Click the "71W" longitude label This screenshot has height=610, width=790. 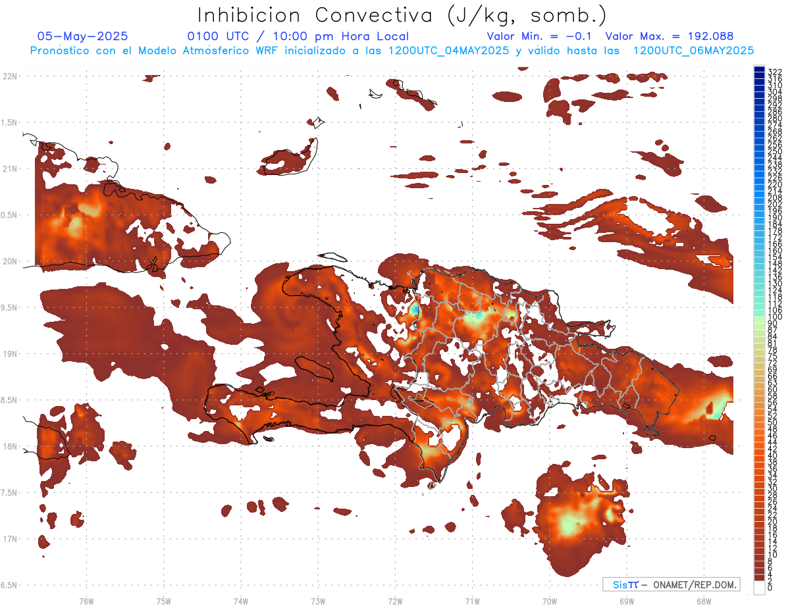(x=472, y=601)
